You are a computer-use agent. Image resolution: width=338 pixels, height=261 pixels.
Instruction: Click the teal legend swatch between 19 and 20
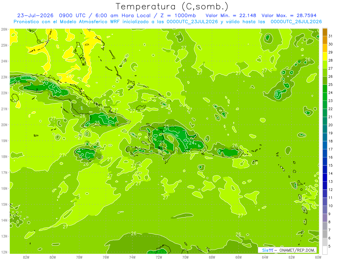pos(325,129)
